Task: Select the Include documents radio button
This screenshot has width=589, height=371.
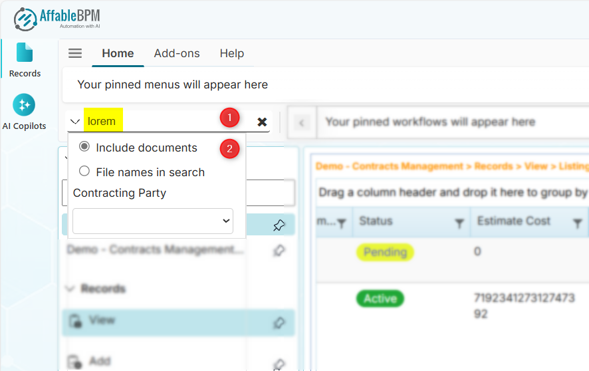Action: (84, 146)
